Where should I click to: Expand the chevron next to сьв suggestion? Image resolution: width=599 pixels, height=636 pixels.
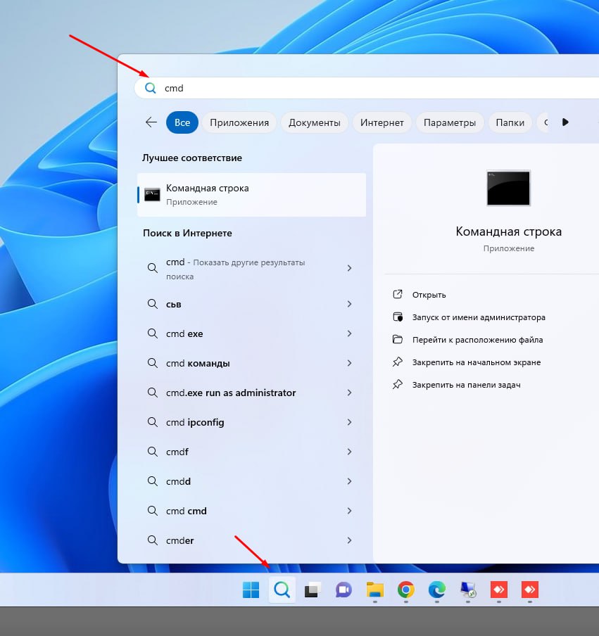pyautogui.click(x=349, y=304)
